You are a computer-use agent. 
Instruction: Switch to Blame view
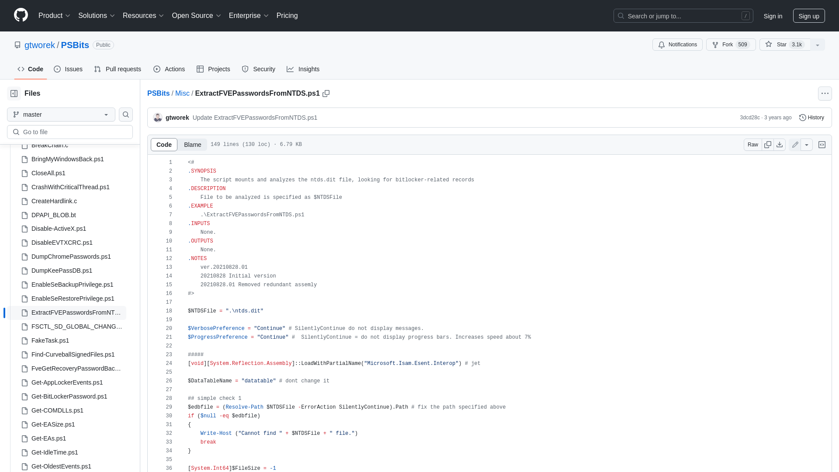coord(192,145)
